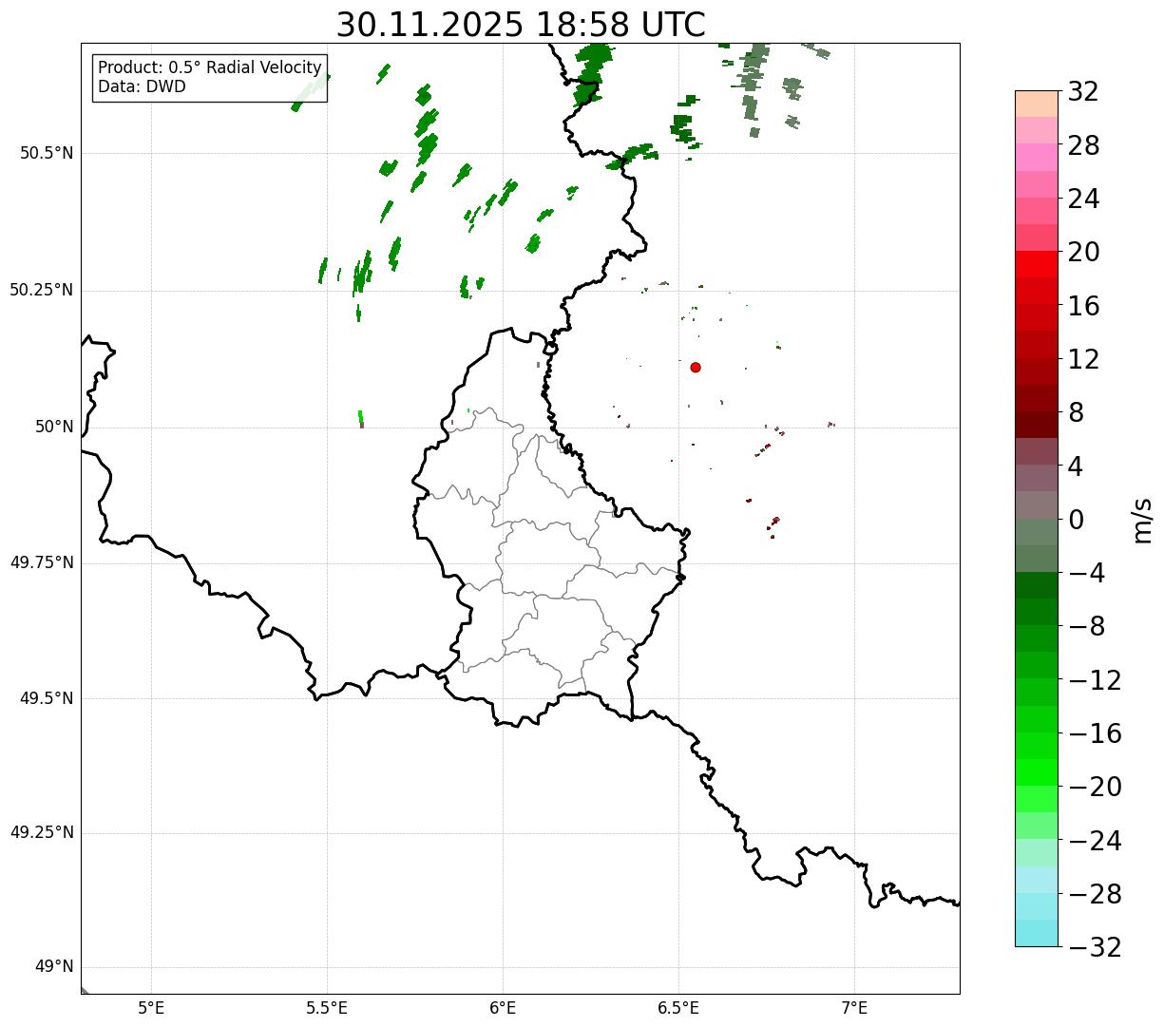Click the colorbar tick label 20
Screen dimensions: 1164x1027
coord(1083,253)
